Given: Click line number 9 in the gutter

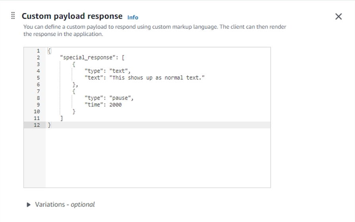Looking at the screenshot, I should pyautogui.click(x=39, y=105).
